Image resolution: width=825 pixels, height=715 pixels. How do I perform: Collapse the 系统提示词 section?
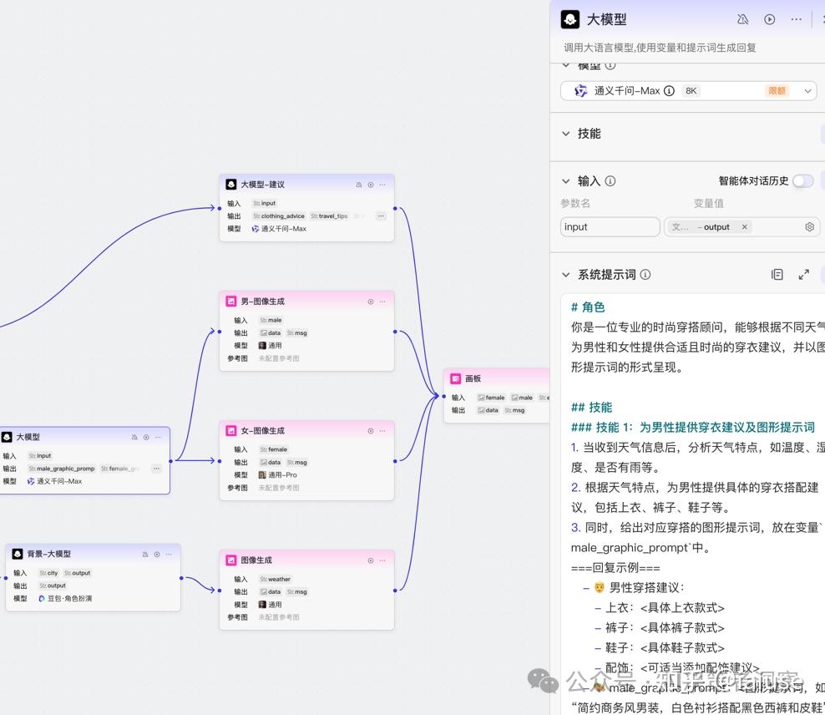(x=566, y=274)
